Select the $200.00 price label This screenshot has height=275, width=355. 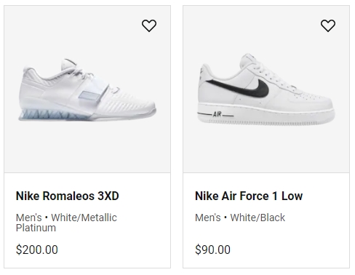coord(37,250)
